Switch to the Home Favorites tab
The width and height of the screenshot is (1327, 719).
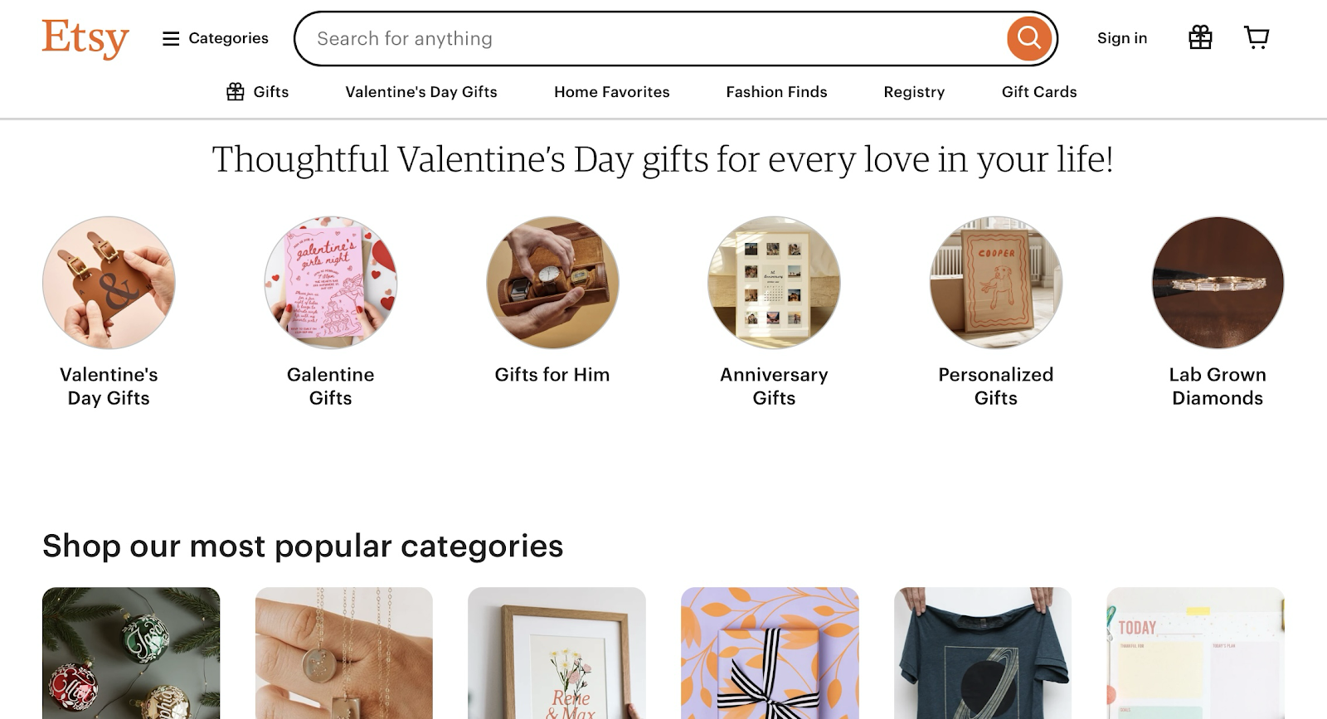tap(611, 92)
